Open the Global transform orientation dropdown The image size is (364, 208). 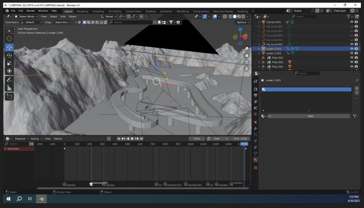tap(108, 17)
